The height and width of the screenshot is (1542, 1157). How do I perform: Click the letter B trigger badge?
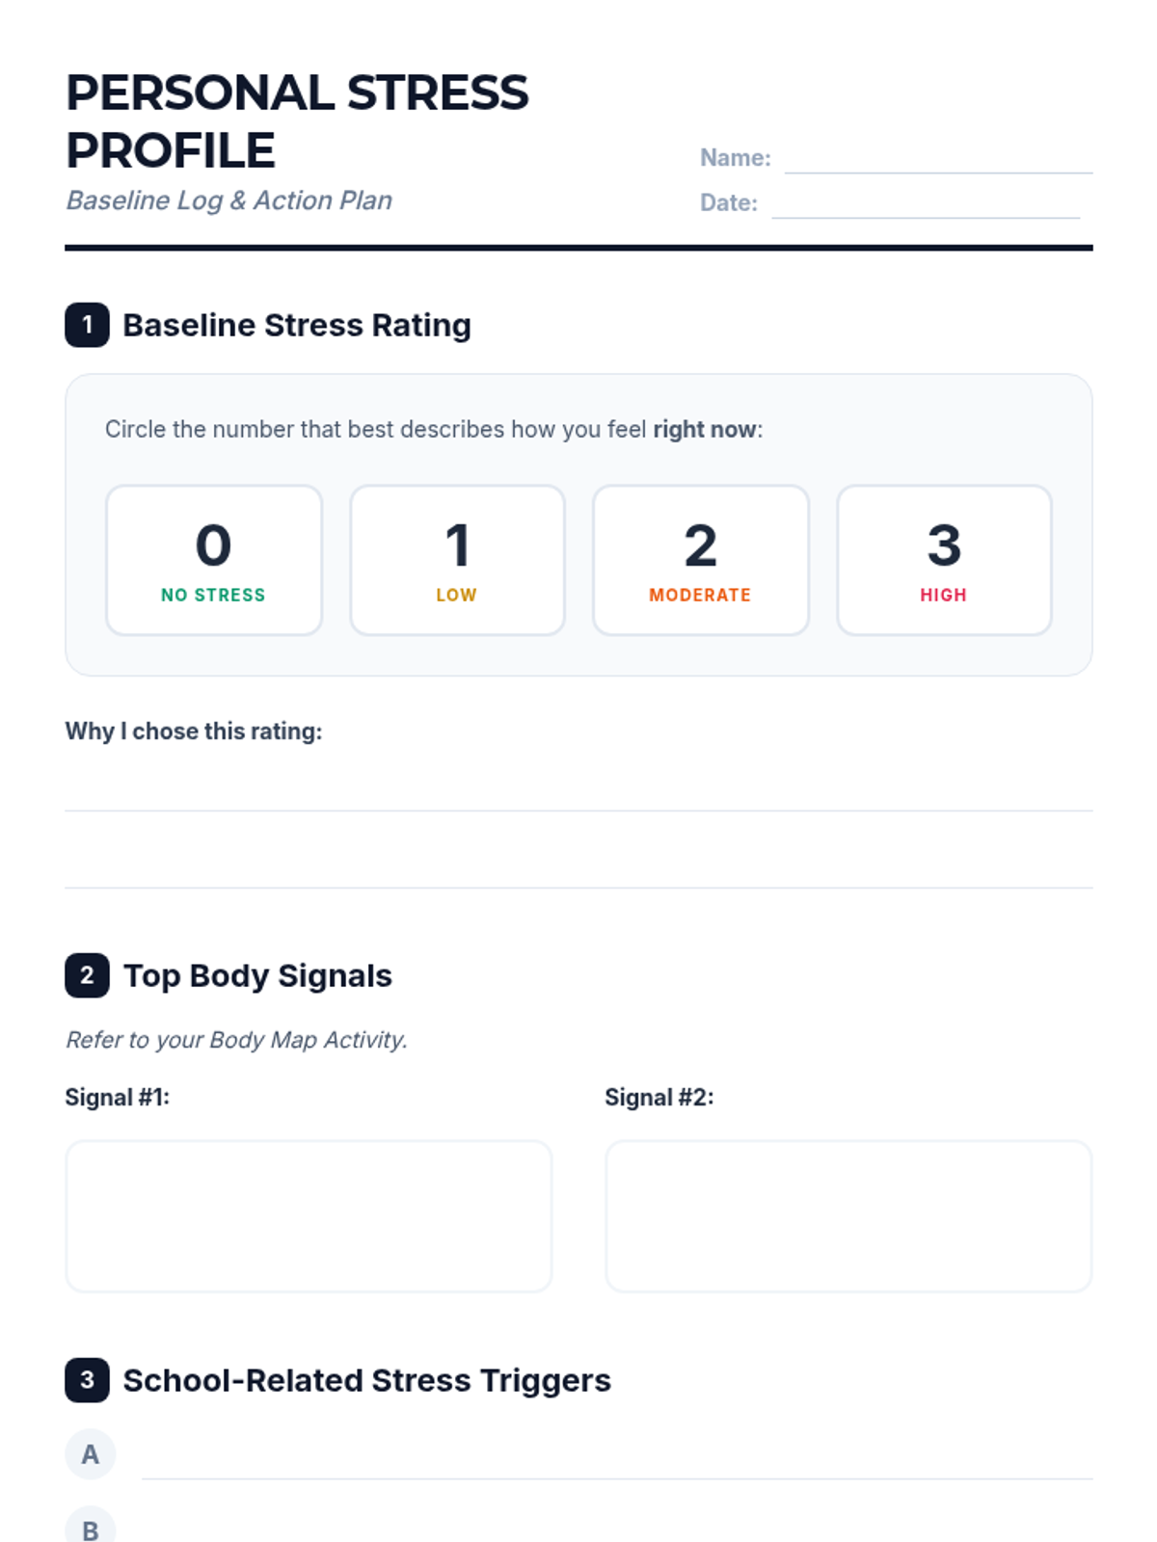pyautogui.click(x=90, y=1528)
